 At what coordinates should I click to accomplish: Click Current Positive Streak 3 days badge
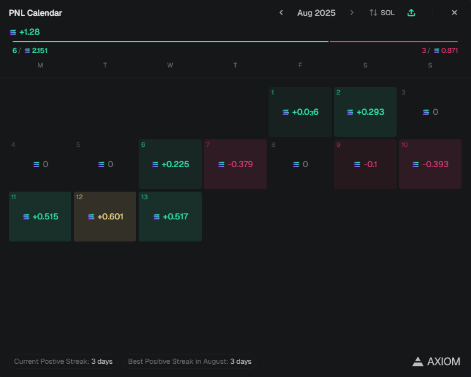[64, 361]
